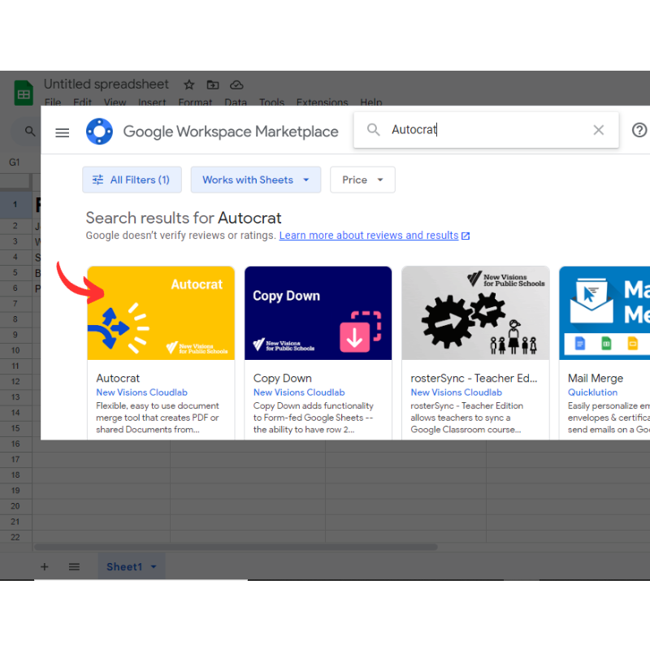This screenshot has width=650, height=650.
Task: Click the Copy Down card title
Action: click(282, 378)
